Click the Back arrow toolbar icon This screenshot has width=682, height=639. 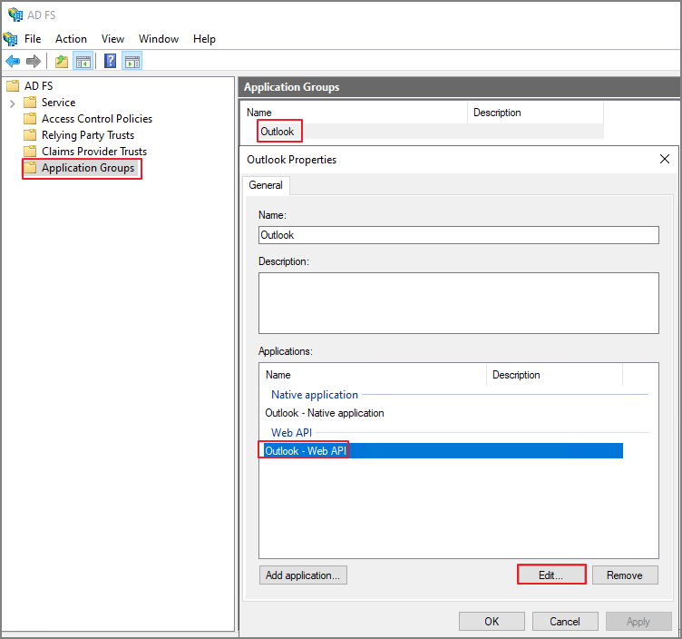point(13,62)
